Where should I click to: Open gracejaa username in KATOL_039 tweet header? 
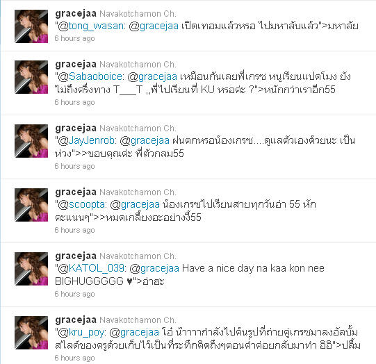click(x=76, y=256)
